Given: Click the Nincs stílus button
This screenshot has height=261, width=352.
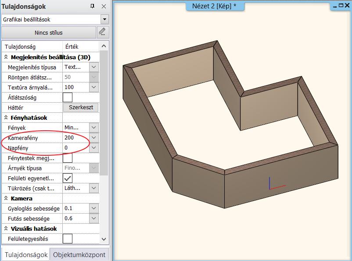Looking at the screenshot, I should 49,32.
